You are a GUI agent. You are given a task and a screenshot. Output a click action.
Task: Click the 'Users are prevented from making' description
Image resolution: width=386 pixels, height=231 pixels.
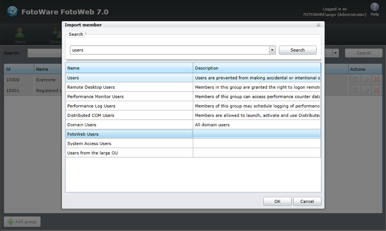click(258, 78)
